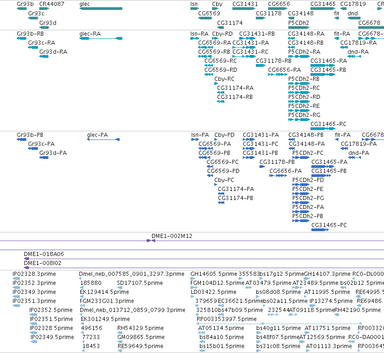Select the CG31178-RB transcript label
This screenshot has width=384, height=353.
tap(273, 61)
